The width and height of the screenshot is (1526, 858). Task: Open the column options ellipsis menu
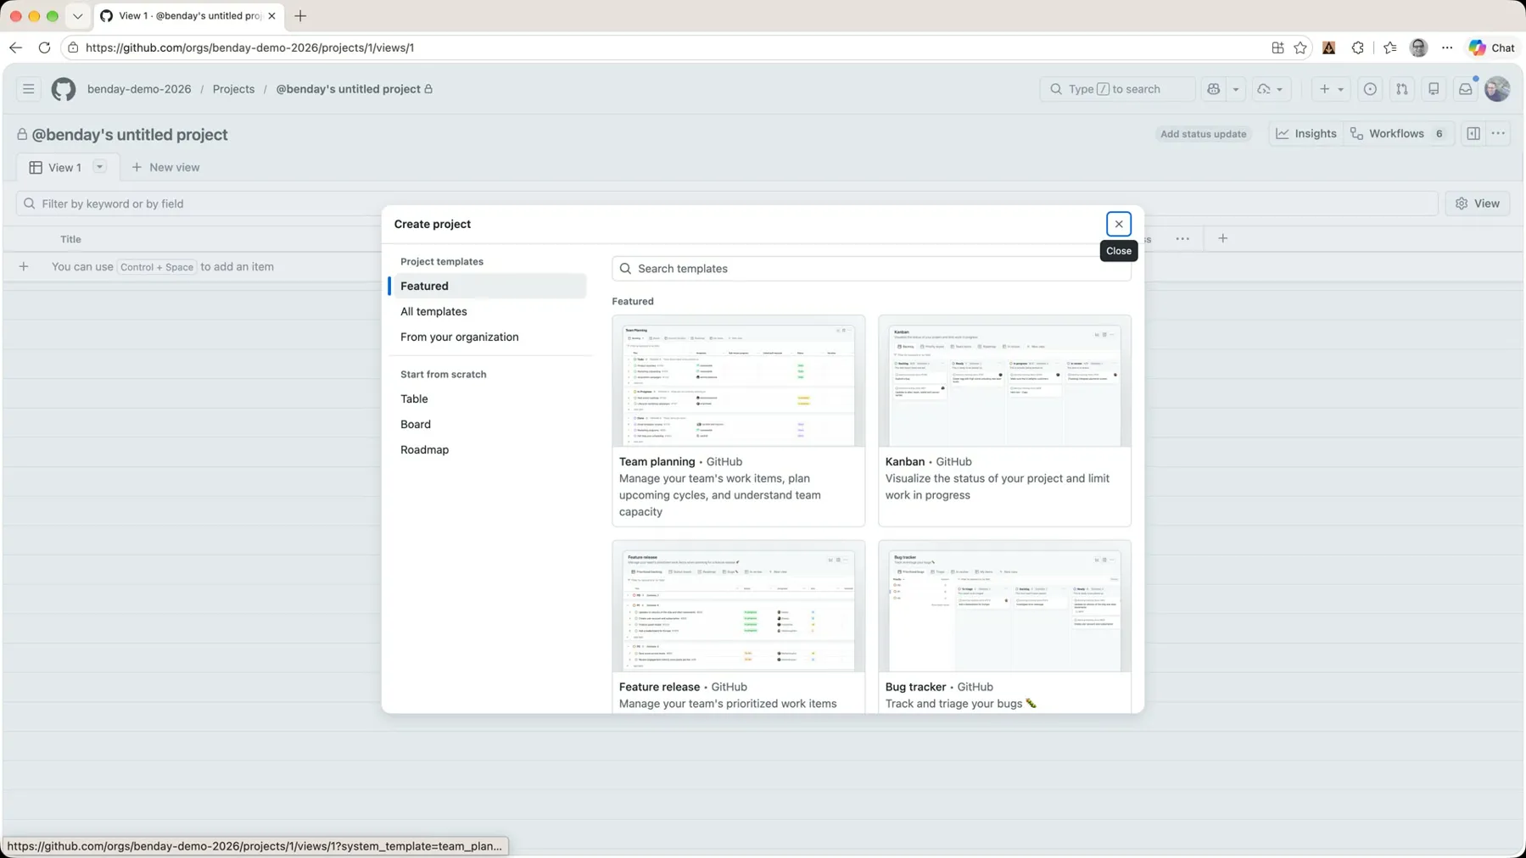point(1182,239)
